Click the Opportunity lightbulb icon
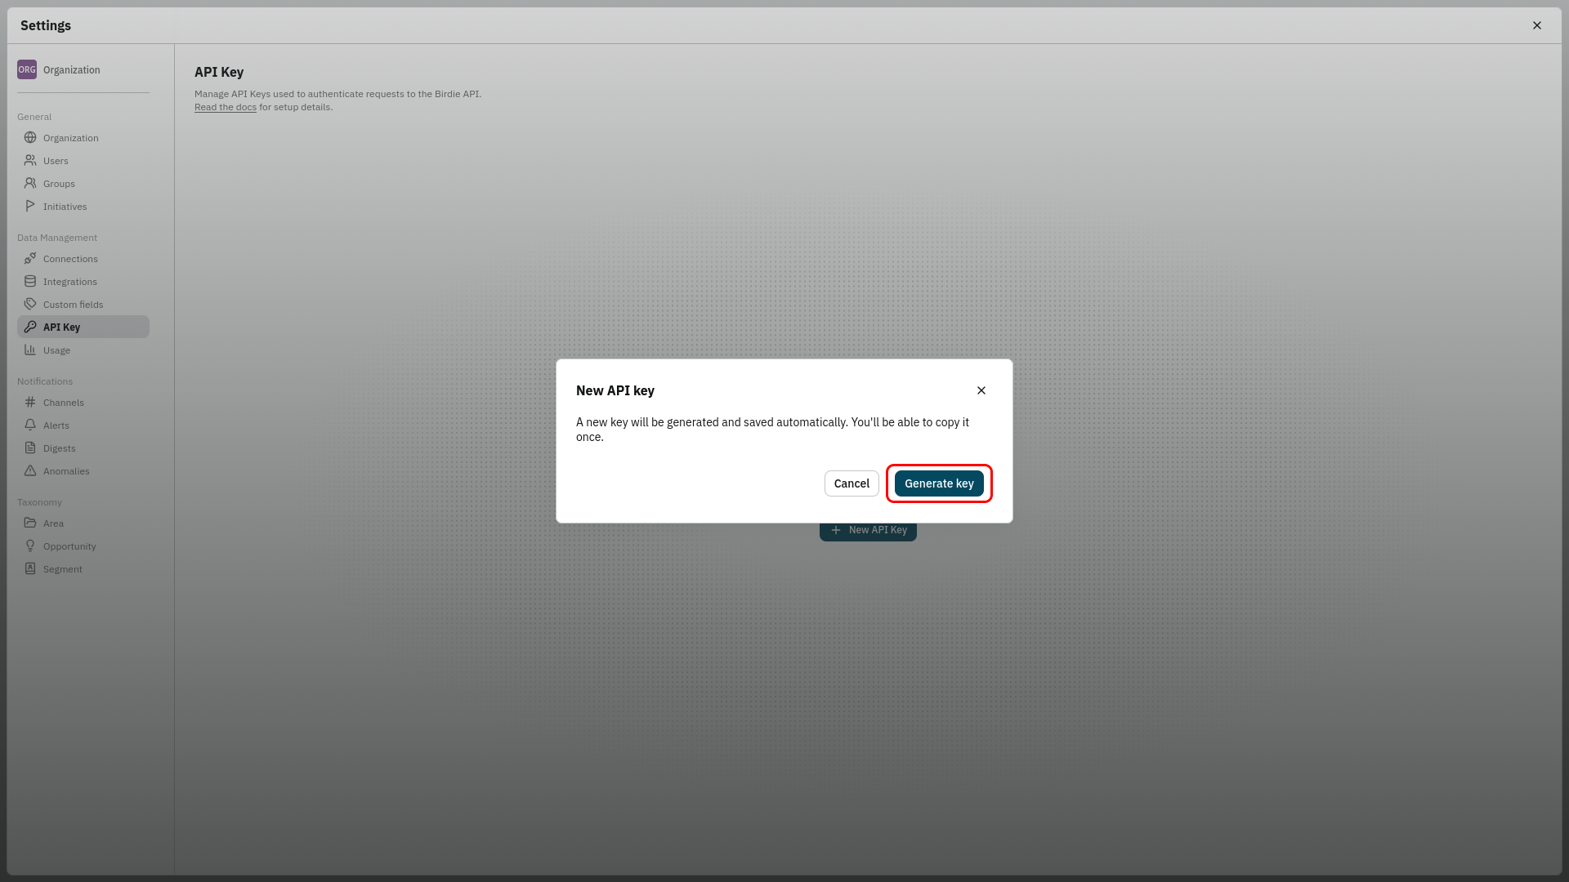 (x=30, y=546)
